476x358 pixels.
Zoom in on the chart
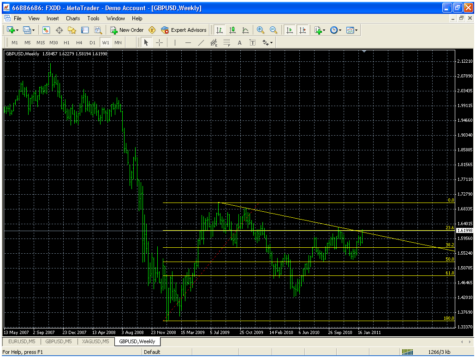tap(261, 30)
